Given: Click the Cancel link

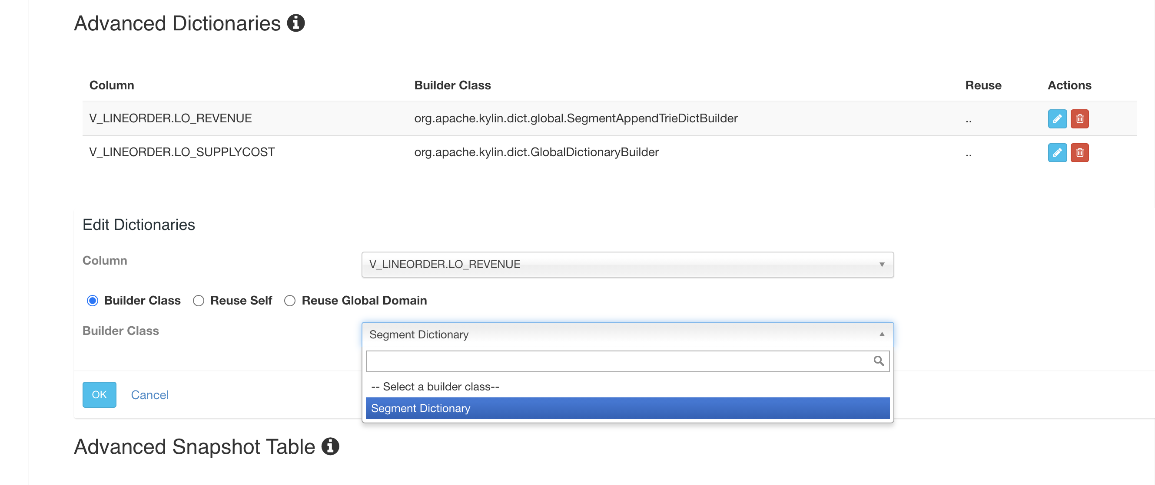Looking at the screenshot, I should [x=149, y=395].
